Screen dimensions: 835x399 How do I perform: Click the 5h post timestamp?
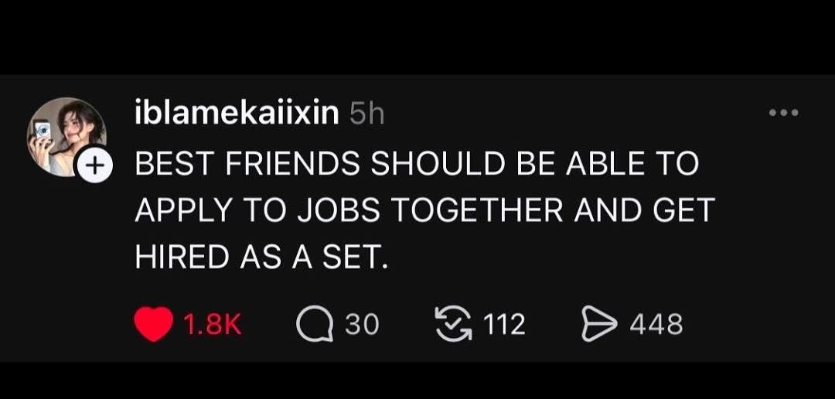click(x=366, y=114)
